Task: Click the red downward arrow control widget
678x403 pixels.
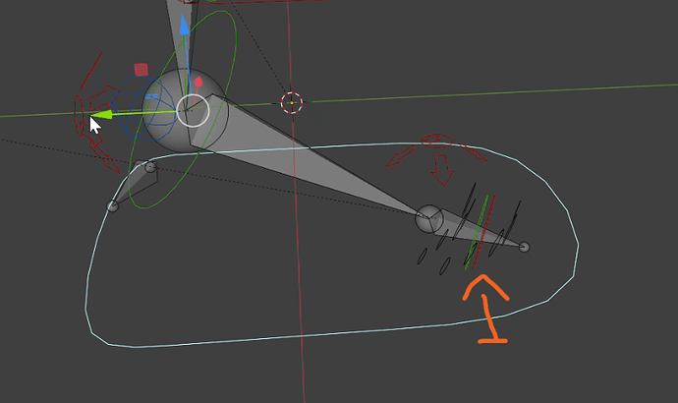Action: (442, 170)
